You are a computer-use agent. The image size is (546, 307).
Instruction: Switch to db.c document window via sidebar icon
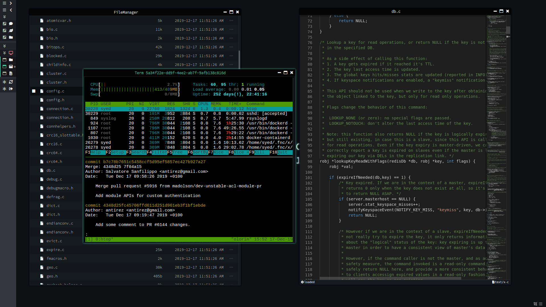(x=11, y=73)
